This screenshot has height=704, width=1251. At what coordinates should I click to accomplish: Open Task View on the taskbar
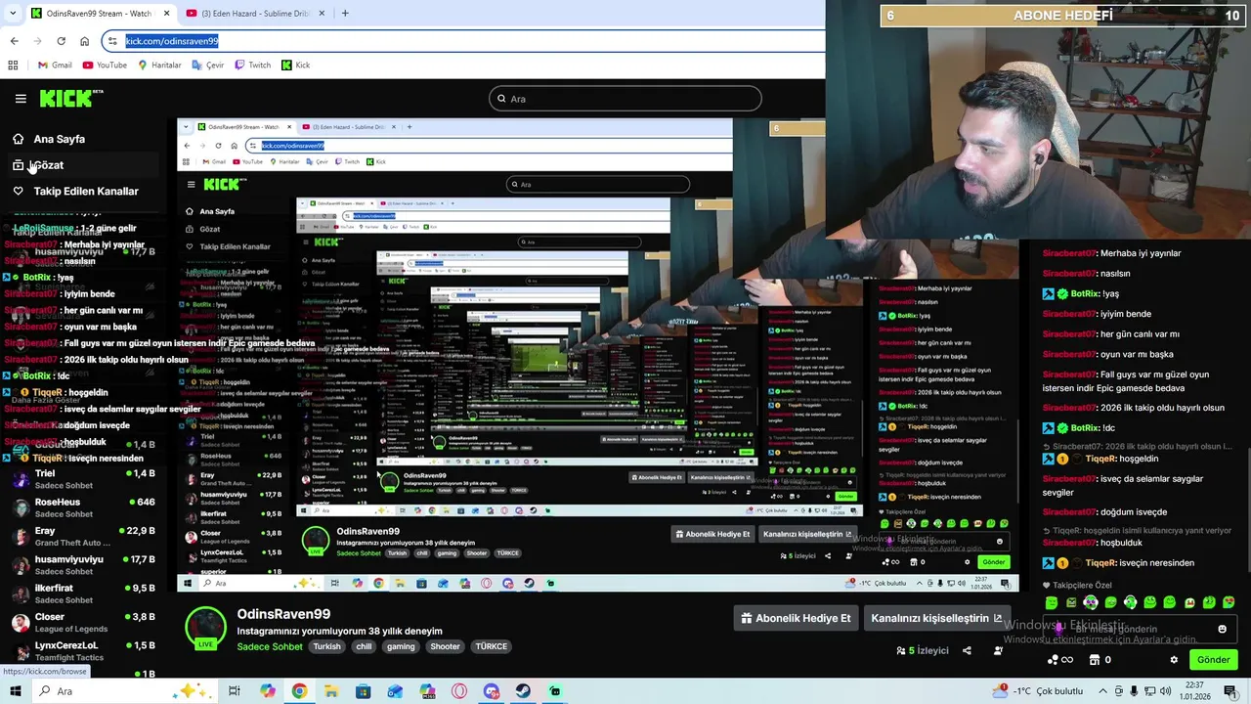pos(235,691)
